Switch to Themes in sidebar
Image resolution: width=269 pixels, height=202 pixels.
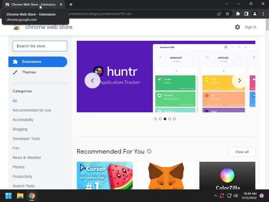[29, 72]
